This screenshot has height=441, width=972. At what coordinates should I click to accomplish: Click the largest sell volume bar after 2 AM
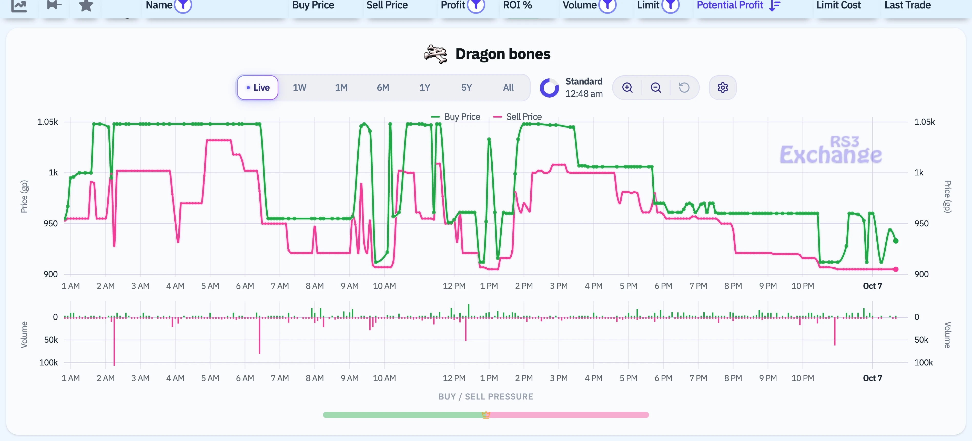[114, 342]
